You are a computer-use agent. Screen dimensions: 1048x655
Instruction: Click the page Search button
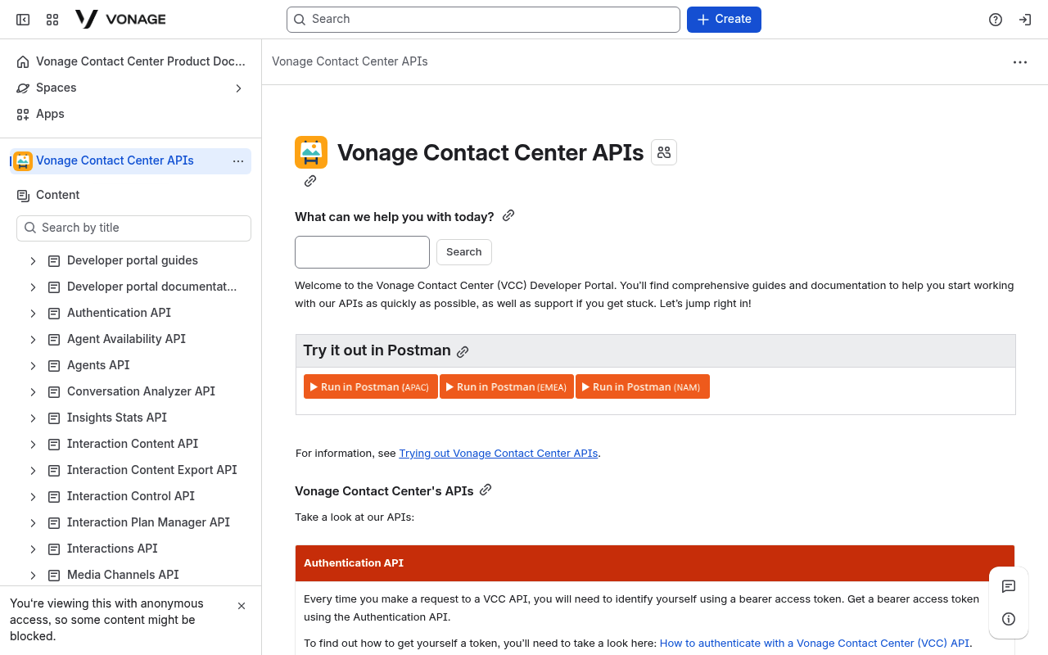(x=464, y=252)
